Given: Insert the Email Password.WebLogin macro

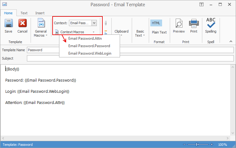Looking at the screenshot, I should pyautogui.click(x=90, y=53).
